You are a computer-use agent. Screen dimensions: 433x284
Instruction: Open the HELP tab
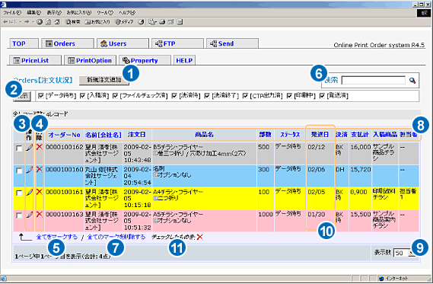tap(184, 60)
